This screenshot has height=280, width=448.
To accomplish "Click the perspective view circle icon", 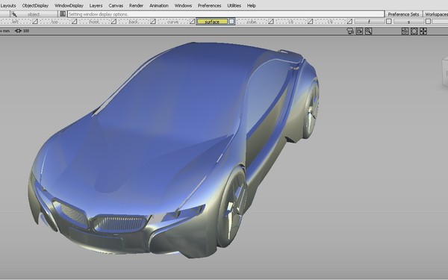I will tap(414, 31).
